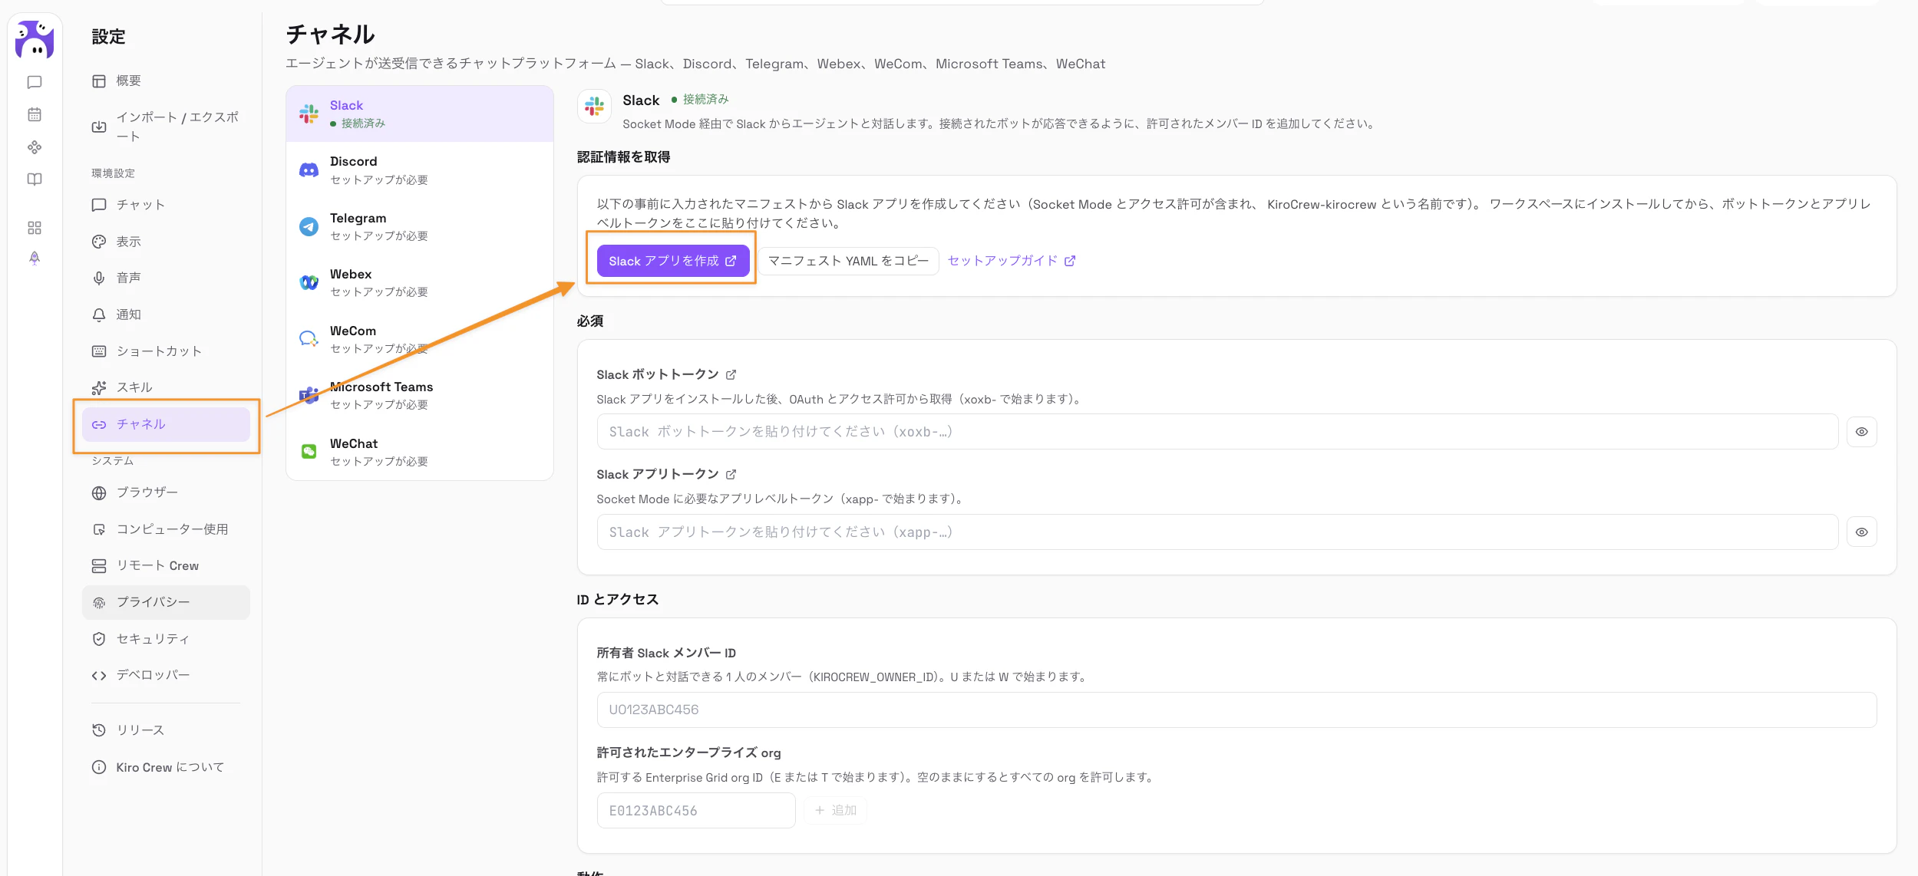Open リリース page
This screenshot has height=876, width=1918.
tap(166, 730)
